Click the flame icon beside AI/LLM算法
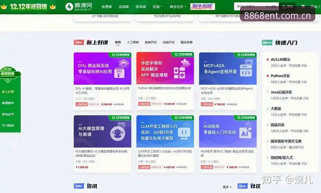 point(267,59)
